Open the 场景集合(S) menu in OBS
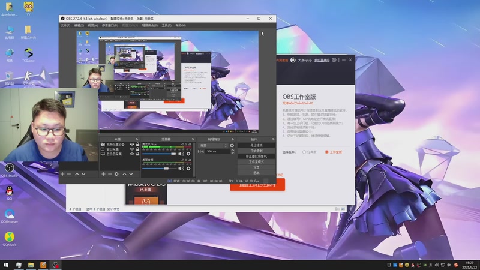 pos(149,25)
